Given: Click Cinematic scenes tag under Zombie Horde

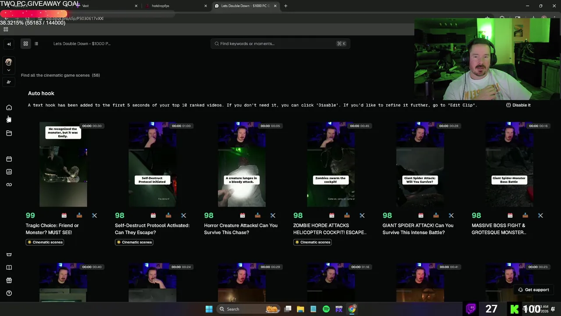Looking at the screenshot, I should click(x=312, y=242).
